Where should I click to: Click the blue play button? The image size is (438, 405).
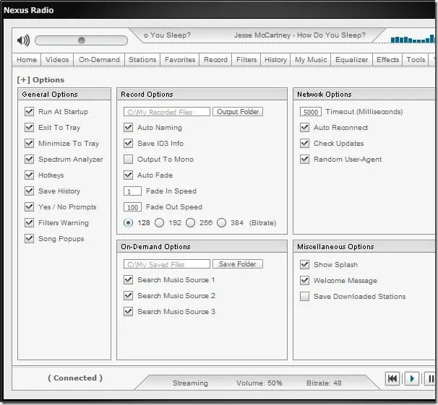point(412,378)
